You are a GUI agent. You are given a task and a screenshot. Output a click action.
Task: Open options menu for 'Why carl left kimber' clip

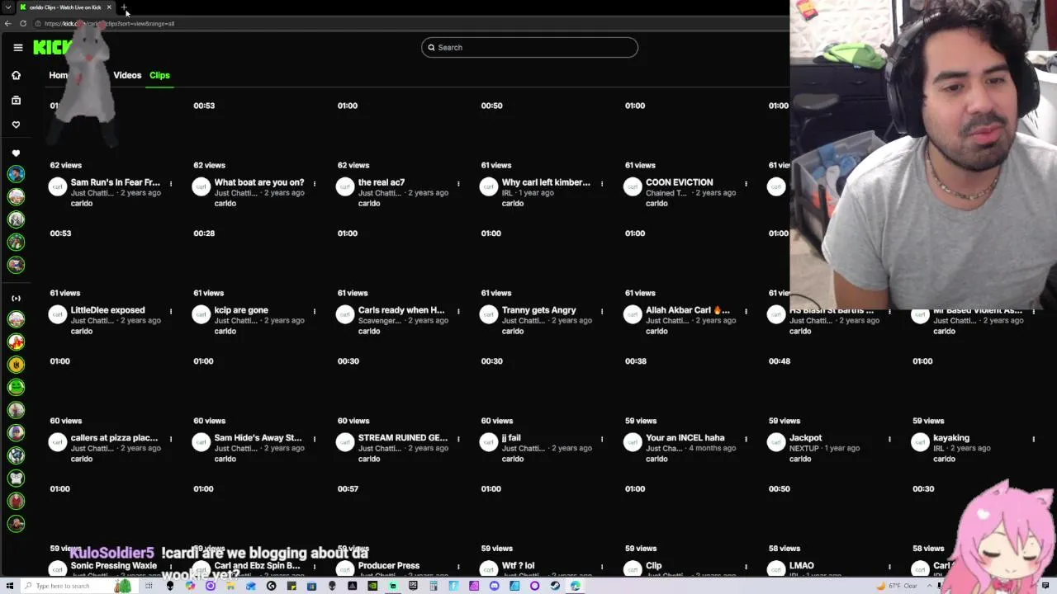coord(602,183)
